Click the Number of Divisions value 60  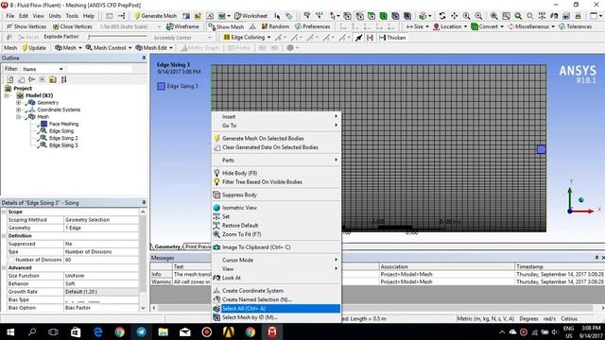(x=101, y=260)
